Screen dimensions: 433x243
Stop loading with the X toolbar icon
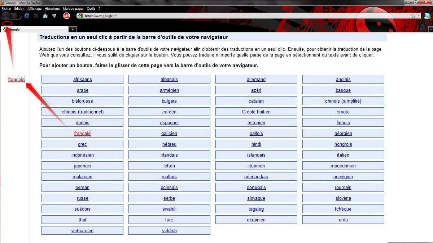click(x=36, y=16)
